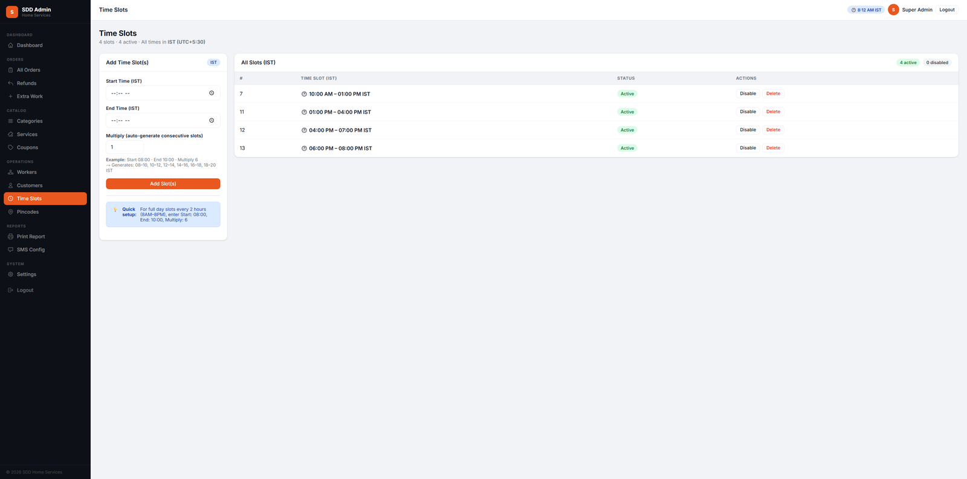Delete the 06:00 PM – 08:00 PM slot
The width and height of the screenshot is (967, 479).
tap(773, 148)
